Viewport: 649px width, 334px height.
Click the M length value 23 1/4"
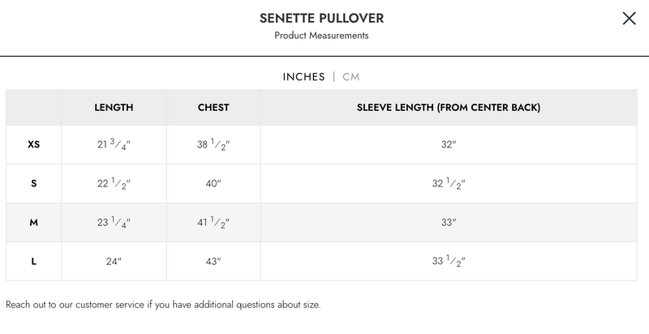pos(114,222)
